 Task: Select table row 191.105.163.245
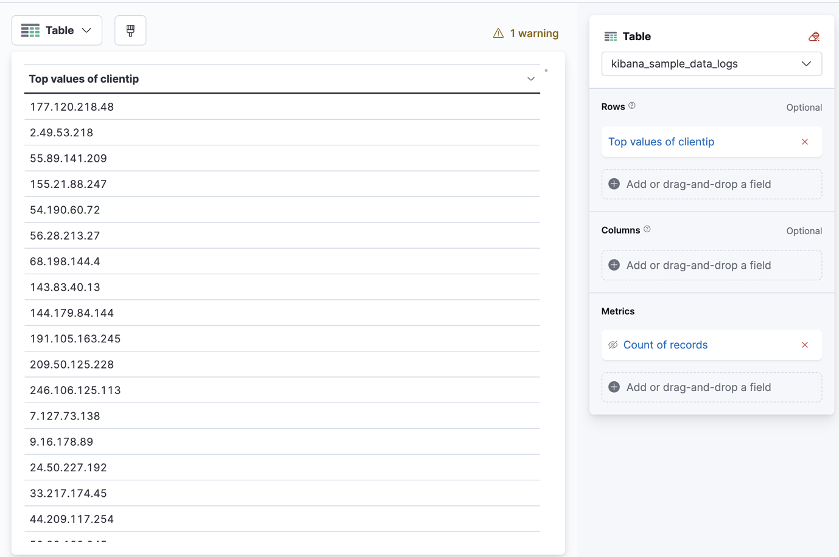pyautogui.click(x=75, y=339)
